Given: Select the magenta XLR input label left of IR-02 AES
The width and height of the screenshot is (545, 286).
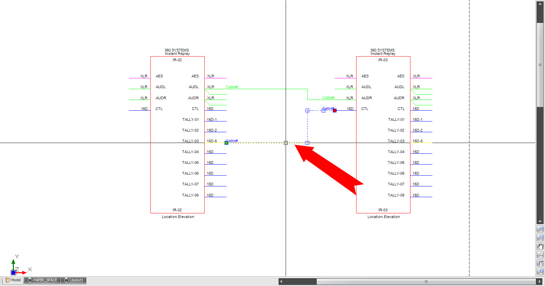Looking at the screenshot, I should 144,76.
